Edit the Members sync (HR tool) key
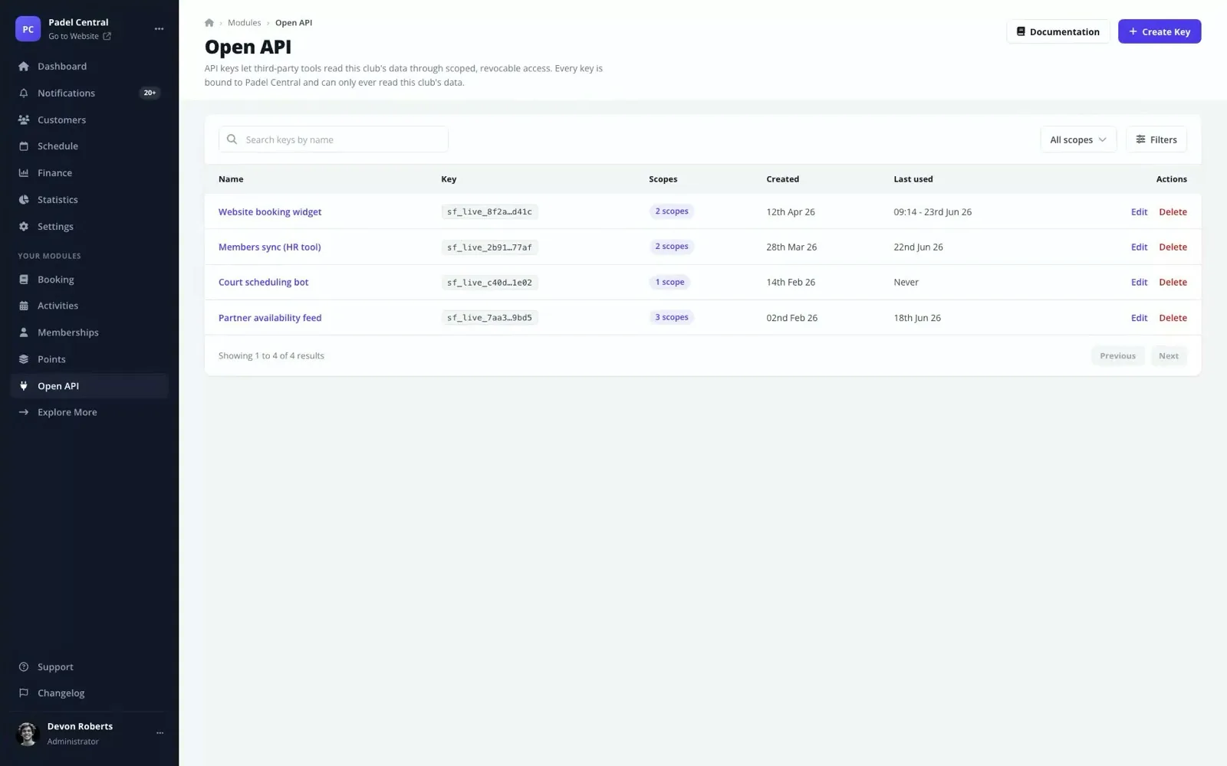 click(x=1140, y=247)
